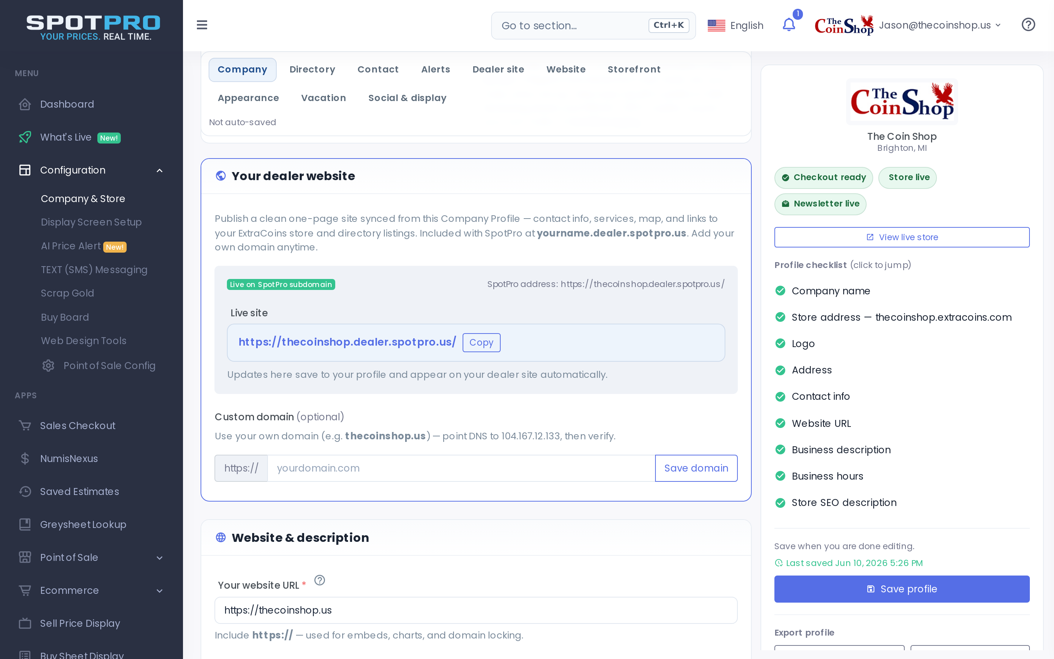The width and height of the screenshot is (1054, 659).
Task: Click the Newsletter live badge
Action: pyautogui.click(x=820, y=204)
